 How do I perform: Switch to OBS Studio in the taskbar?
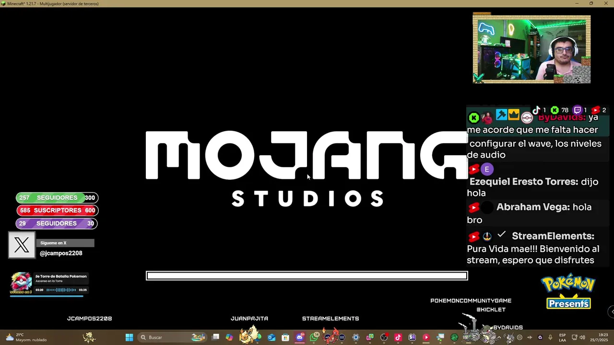384,337
